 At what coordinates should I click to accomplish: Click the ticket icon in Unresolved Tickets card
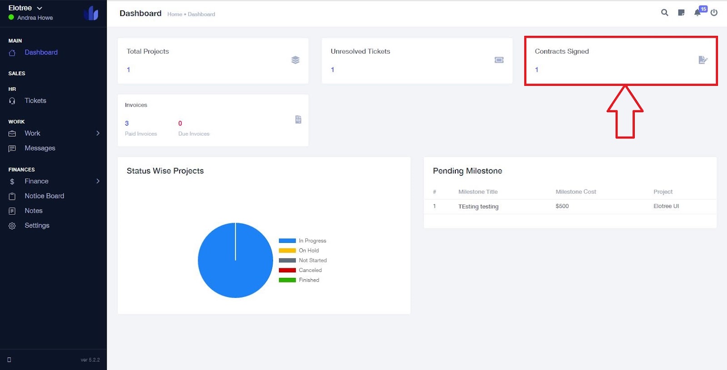[499, 60]
